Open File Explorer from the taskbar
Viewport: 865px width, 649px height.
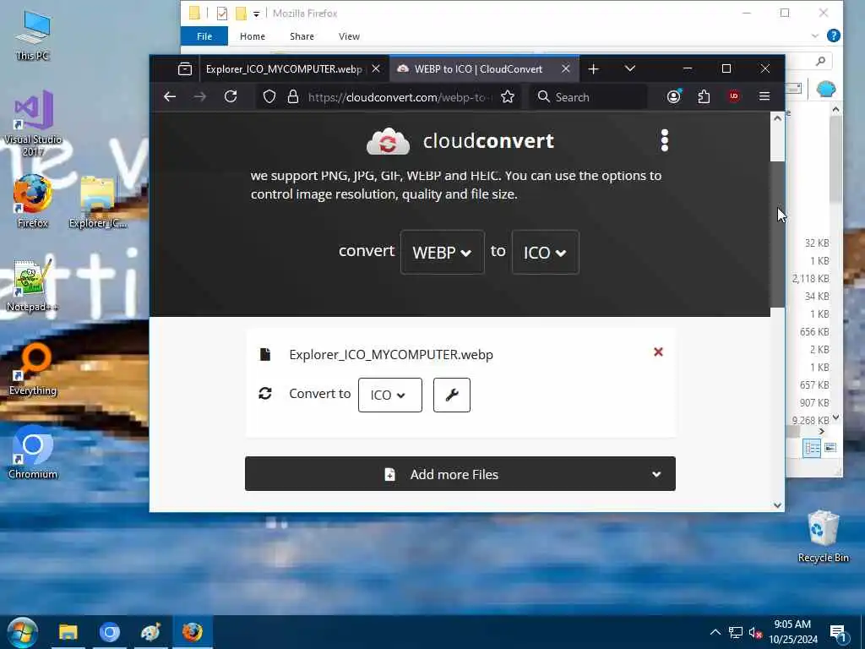tap(68, 632)
